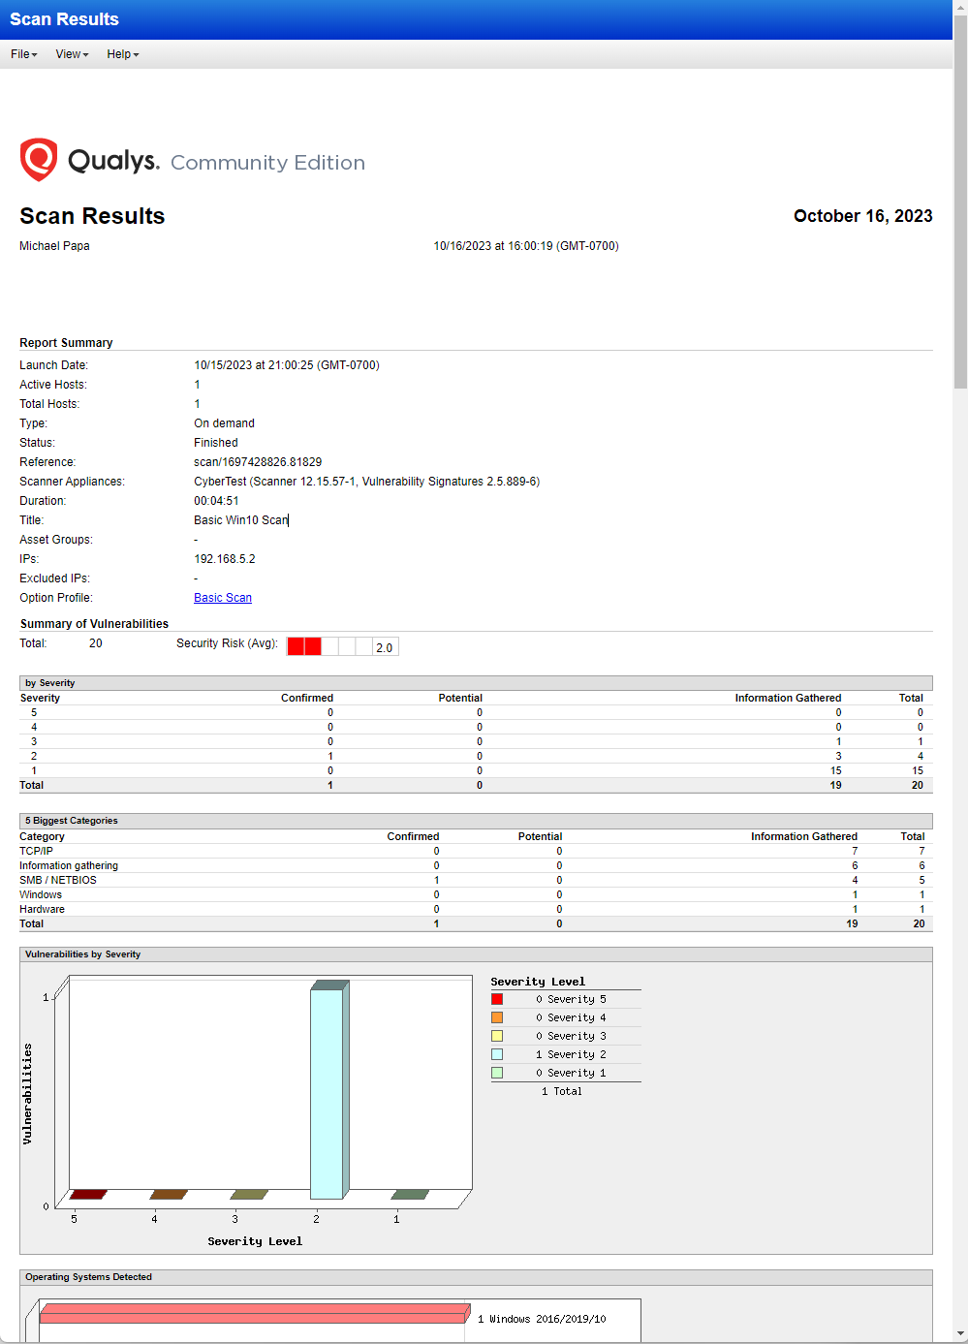
Task: Click the Total Hosts count link
Action: [x=197, y=403]
